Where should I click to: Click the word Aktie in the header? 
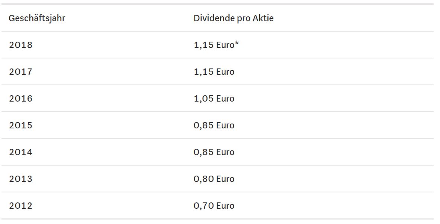point(264,18)
